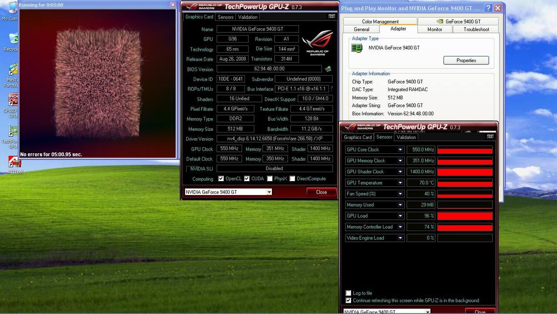Viewport: 557px width, 314px height.
Task: Click the GPU Core Clock red graph
Action: click(465, 150)
